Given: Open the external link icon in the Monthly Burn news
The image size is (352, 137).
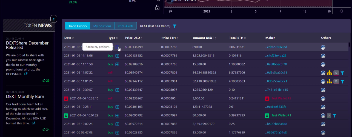Looking at the screenshot, I should tap(34, 123).
